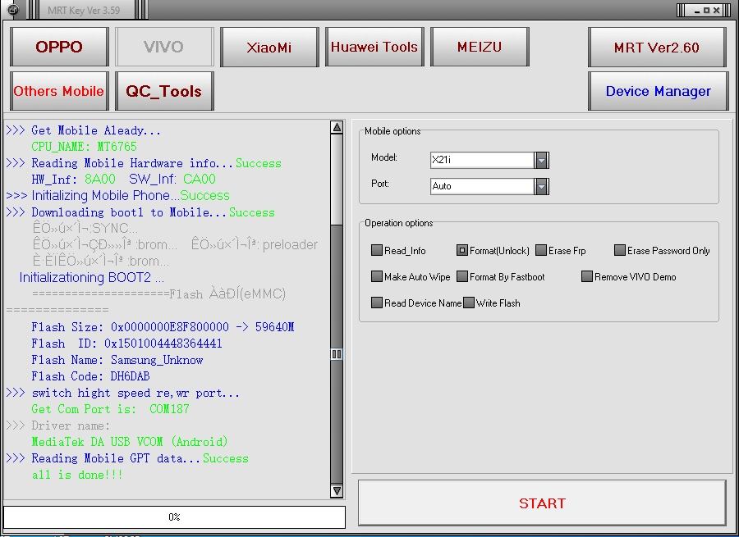Open the OPPO tools tab
Image resolution: width=739 pixels, height=537 pixels.
[x=59, y=47]
